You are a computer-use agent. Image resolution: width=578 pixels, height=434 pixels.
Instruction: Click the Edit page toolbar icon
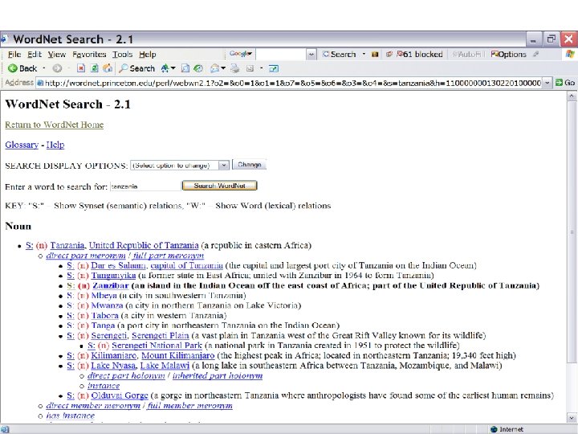point(250,68)
